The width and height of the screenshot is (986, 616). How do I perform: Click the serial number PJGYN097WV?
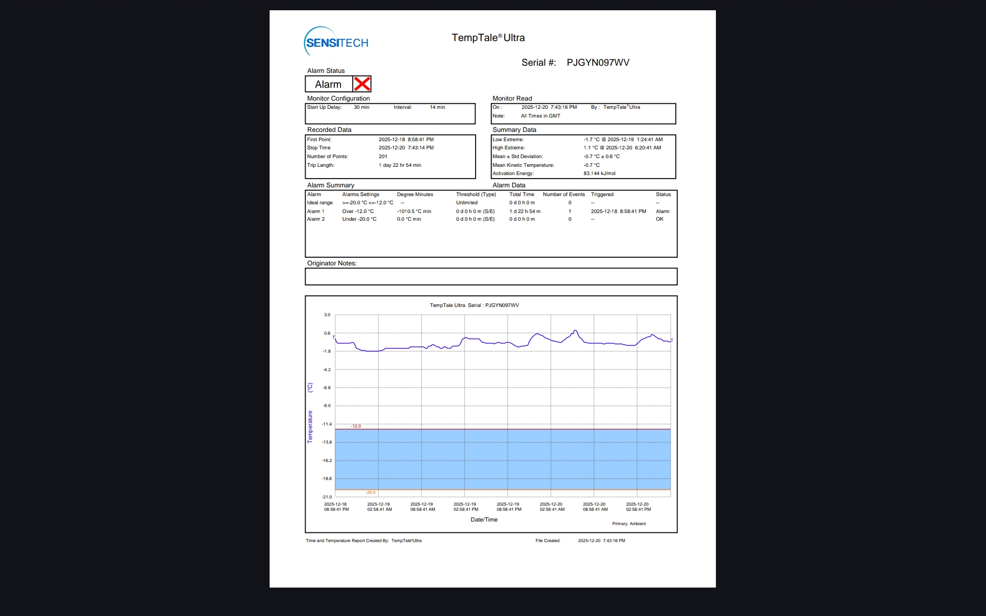(598, 63)
